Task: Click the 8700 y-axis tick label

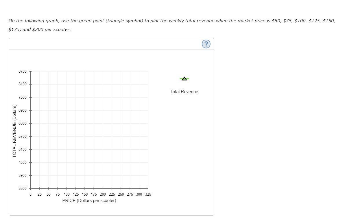Action: click(22, 71)
